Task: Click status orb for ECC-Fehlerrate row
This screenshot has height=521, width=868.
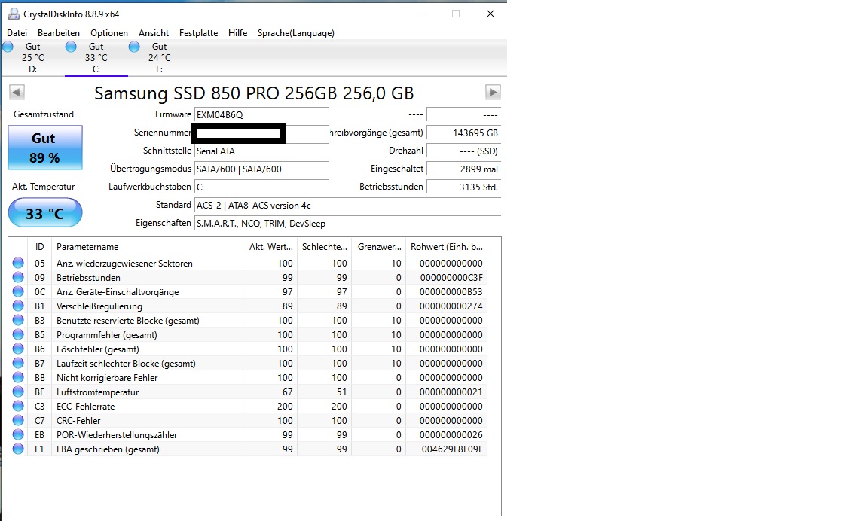Action: pyautogui.click(x=18, y=406)
